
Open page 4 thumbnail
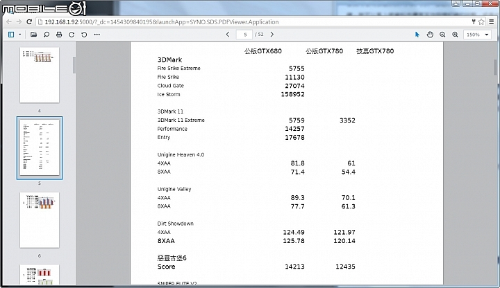tap(40, 75)
